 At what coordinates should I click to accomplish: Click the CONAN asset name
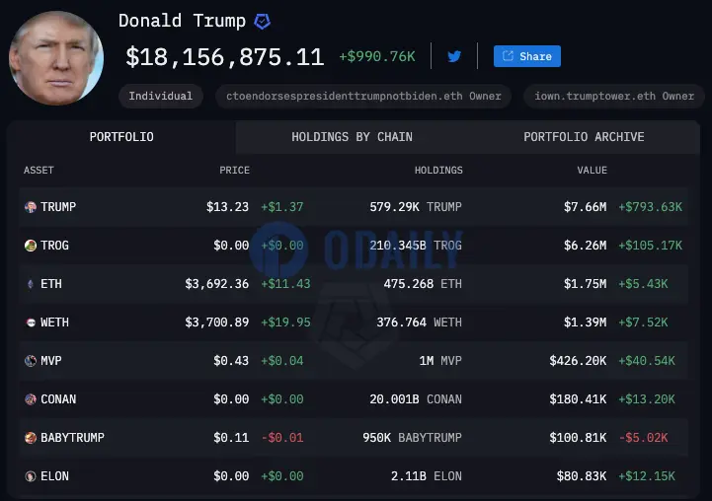[58, 399]
